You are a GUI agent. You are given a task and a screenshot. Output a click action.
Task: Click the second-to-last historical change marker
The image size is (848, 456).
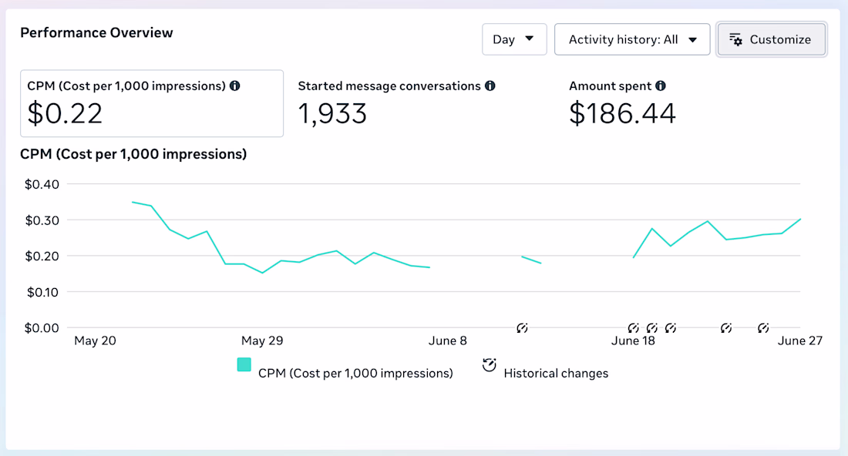[x=726, y=328]
